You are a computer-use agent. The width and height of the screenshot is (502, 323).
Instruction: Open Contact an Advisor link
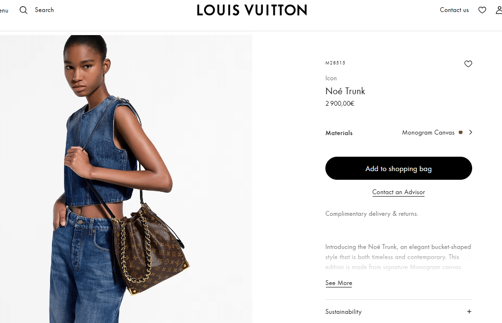tap(399, 192)
